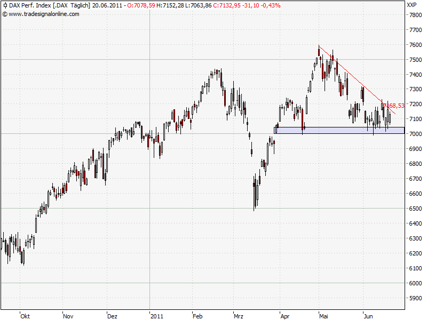Viewport: 427px width, 320px height.
Task: Click the 'Mai' label on the time axis
Action: pyautogui.click(x=324, y=316)
